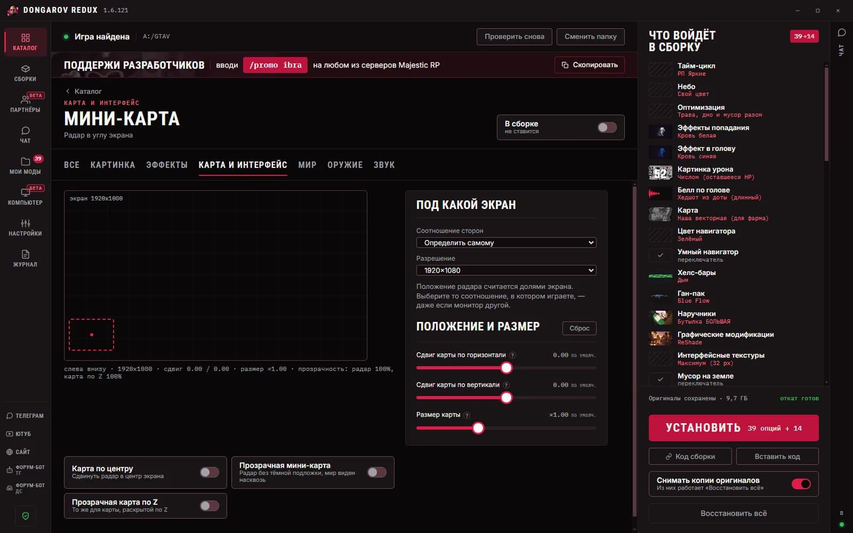Open the Телеграм link
Viewport: 853px width, 533px height.
click(25, 416)
